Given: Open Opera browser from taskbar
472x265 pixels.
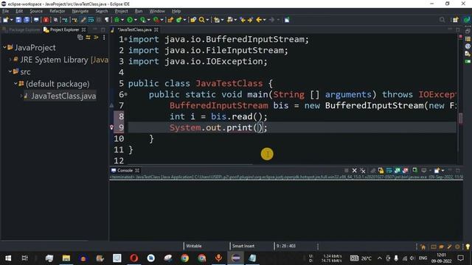Looking at the screenshot, I should [134, 258].
